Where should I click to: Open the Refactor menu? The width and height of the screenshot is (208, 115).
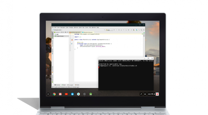tap(76, 27)
